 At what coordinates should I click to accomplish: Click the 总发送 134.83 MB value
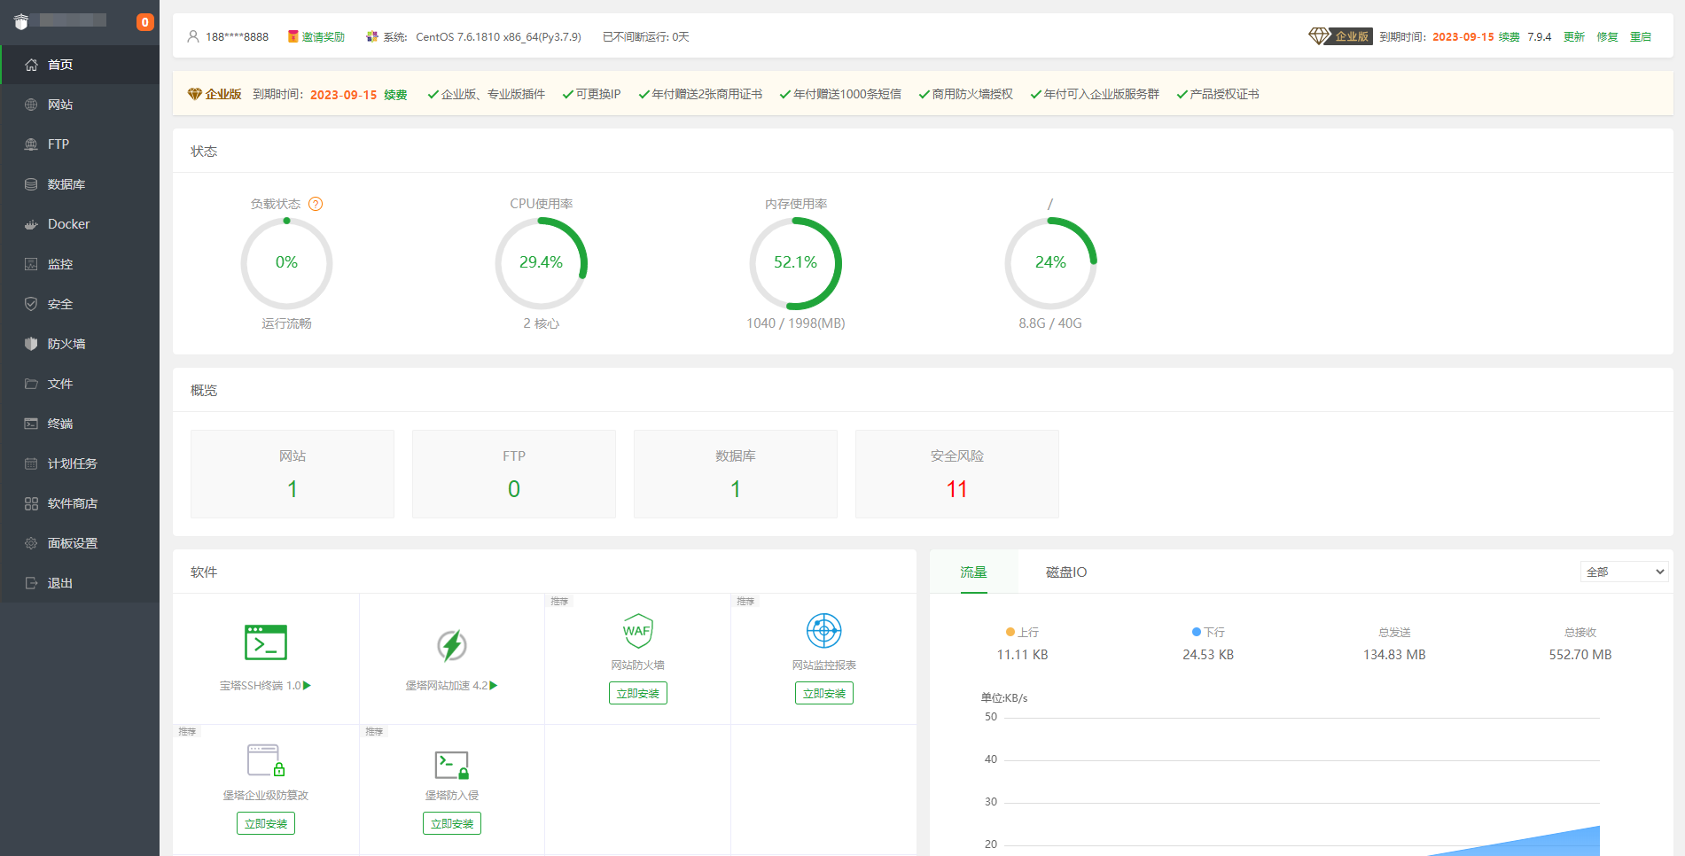(1394, 655)
